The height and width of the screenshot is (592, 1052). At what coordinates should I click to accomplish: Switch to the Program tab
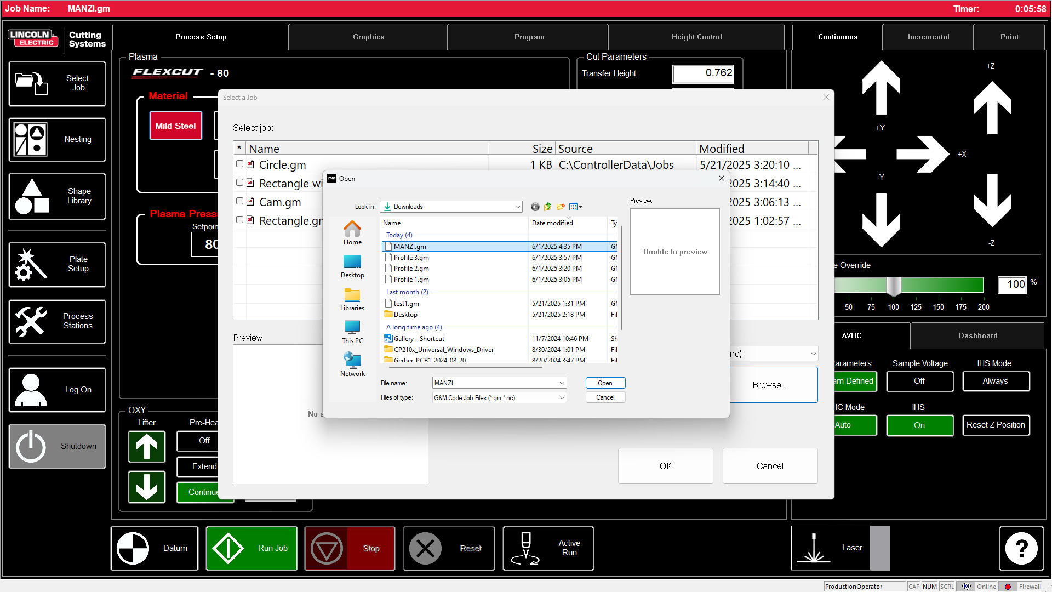pos(529,37)
